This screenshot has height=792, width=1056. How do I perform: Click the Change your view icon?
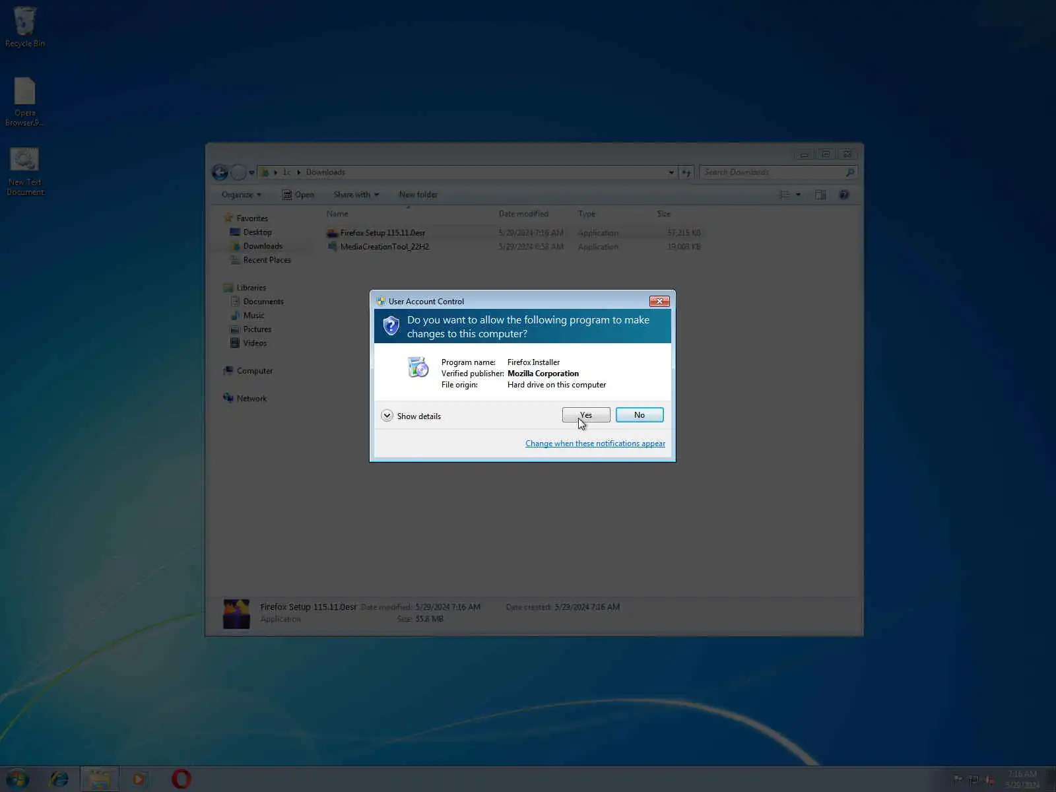point(784,195)
